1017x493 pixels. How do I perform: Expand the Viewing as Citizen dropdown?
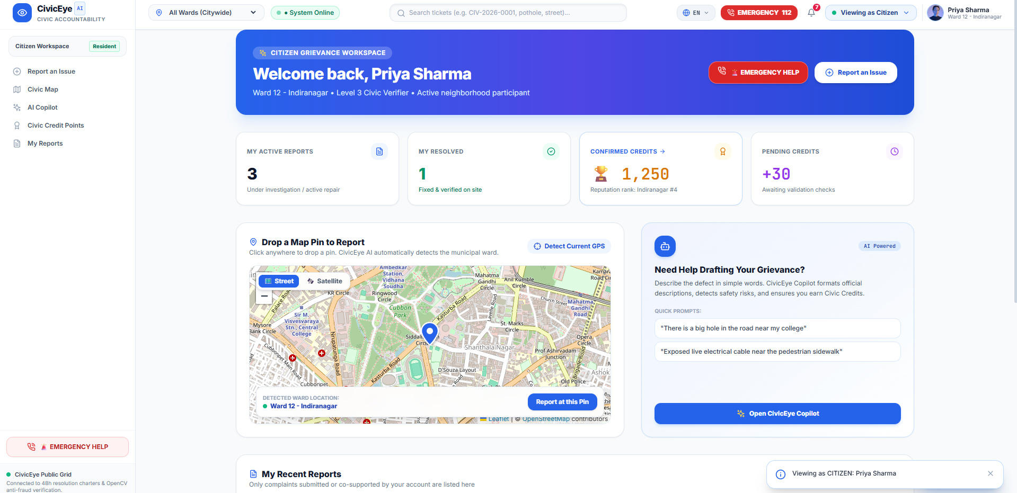click(x=871, y=13)
